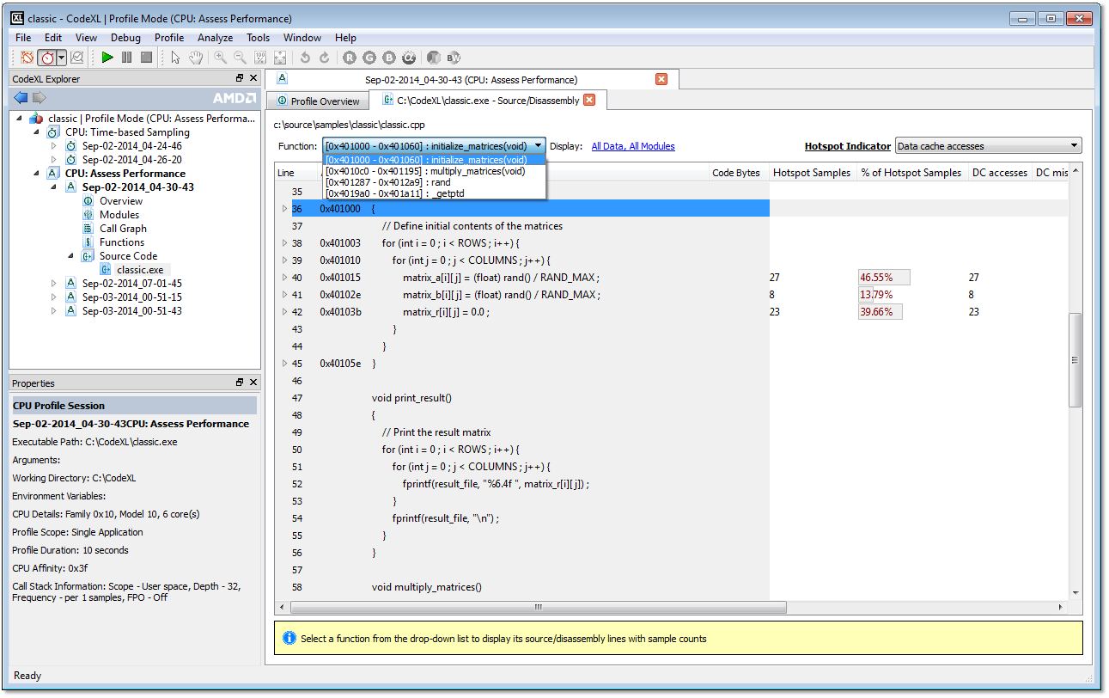This screenshot has width=1109, height=698.
Task: Open the dropdown arrow next to the stopwatch mode
Action: (61, 58)
